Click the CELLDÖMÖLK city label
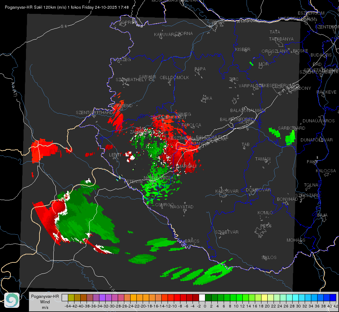339x312 pixels. (174, 78)
